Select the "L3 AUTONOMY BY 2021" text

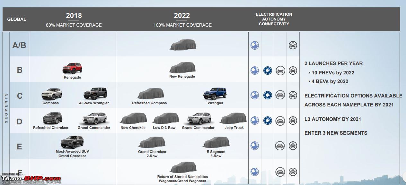click(333, 119)
